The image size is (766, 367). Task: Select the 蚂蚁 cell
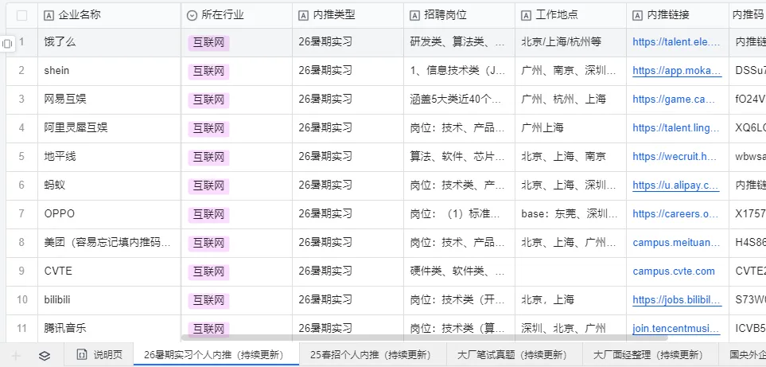tap(109, 185)
